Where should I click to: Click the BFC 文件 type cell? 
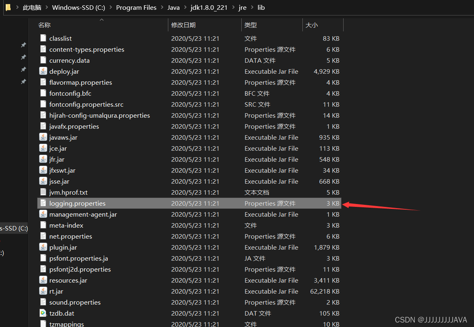257,94
